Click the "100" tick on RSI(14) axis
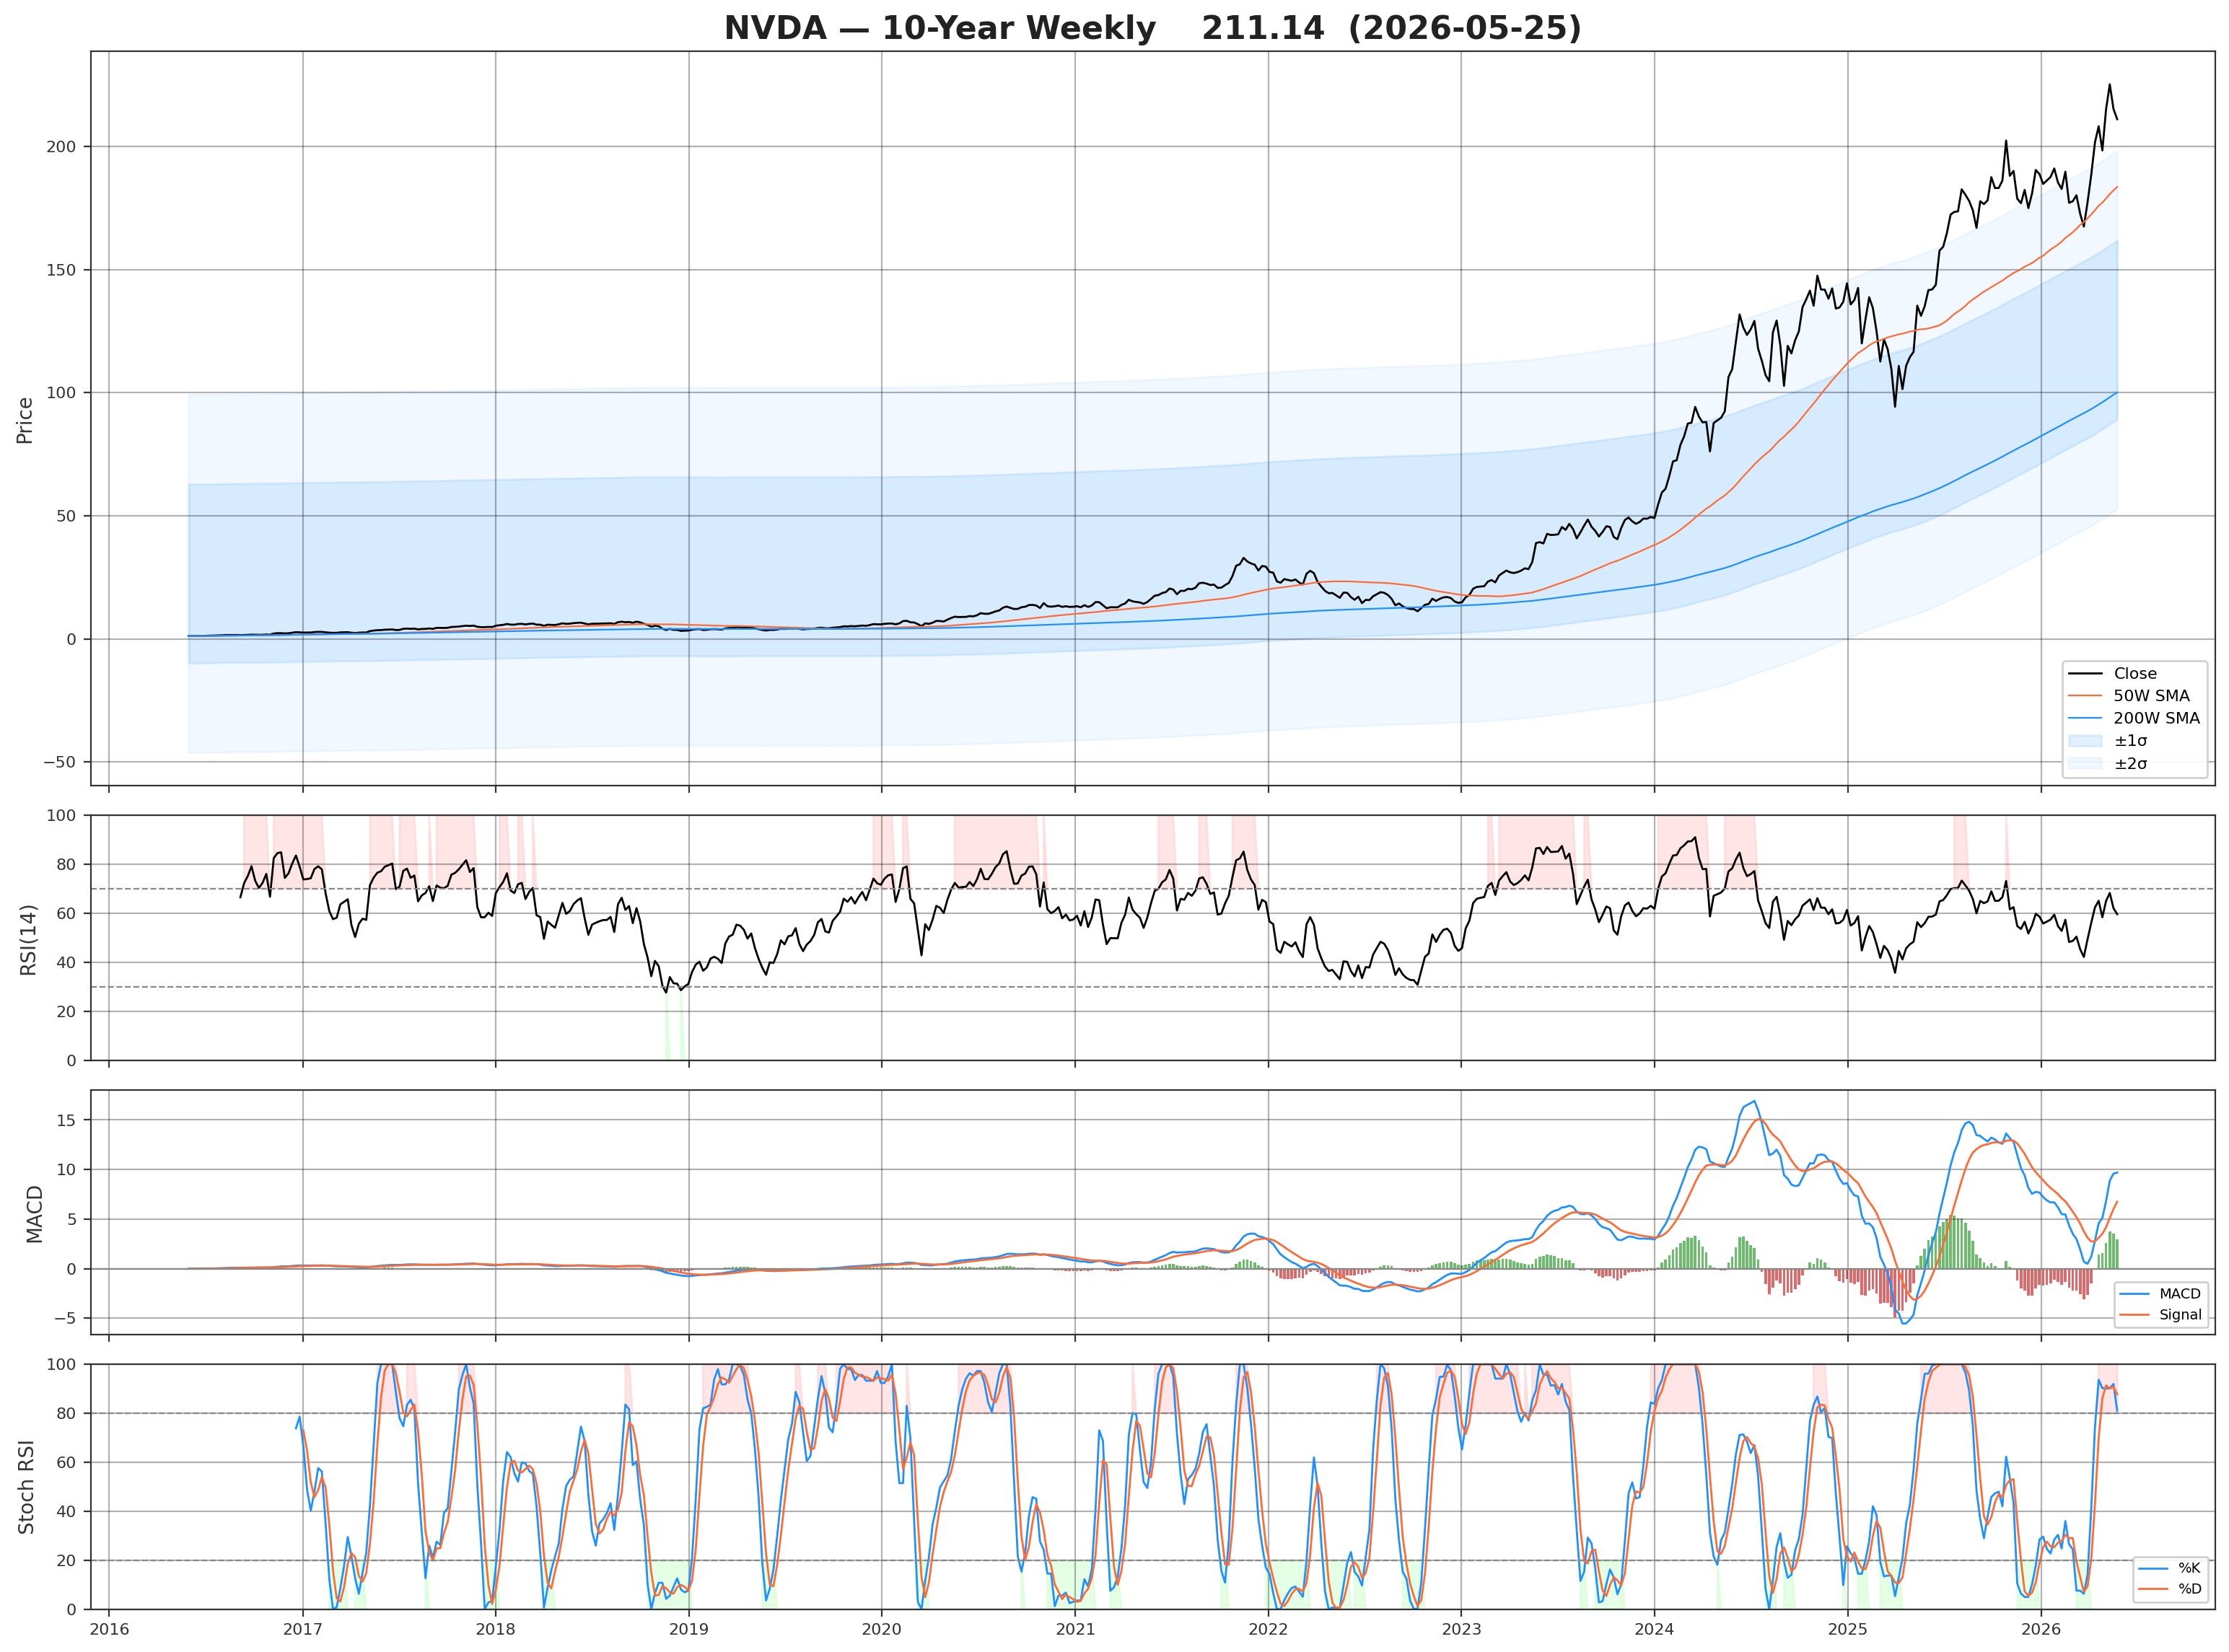This screenshot has width=2229, height=1652. [61, 816]
